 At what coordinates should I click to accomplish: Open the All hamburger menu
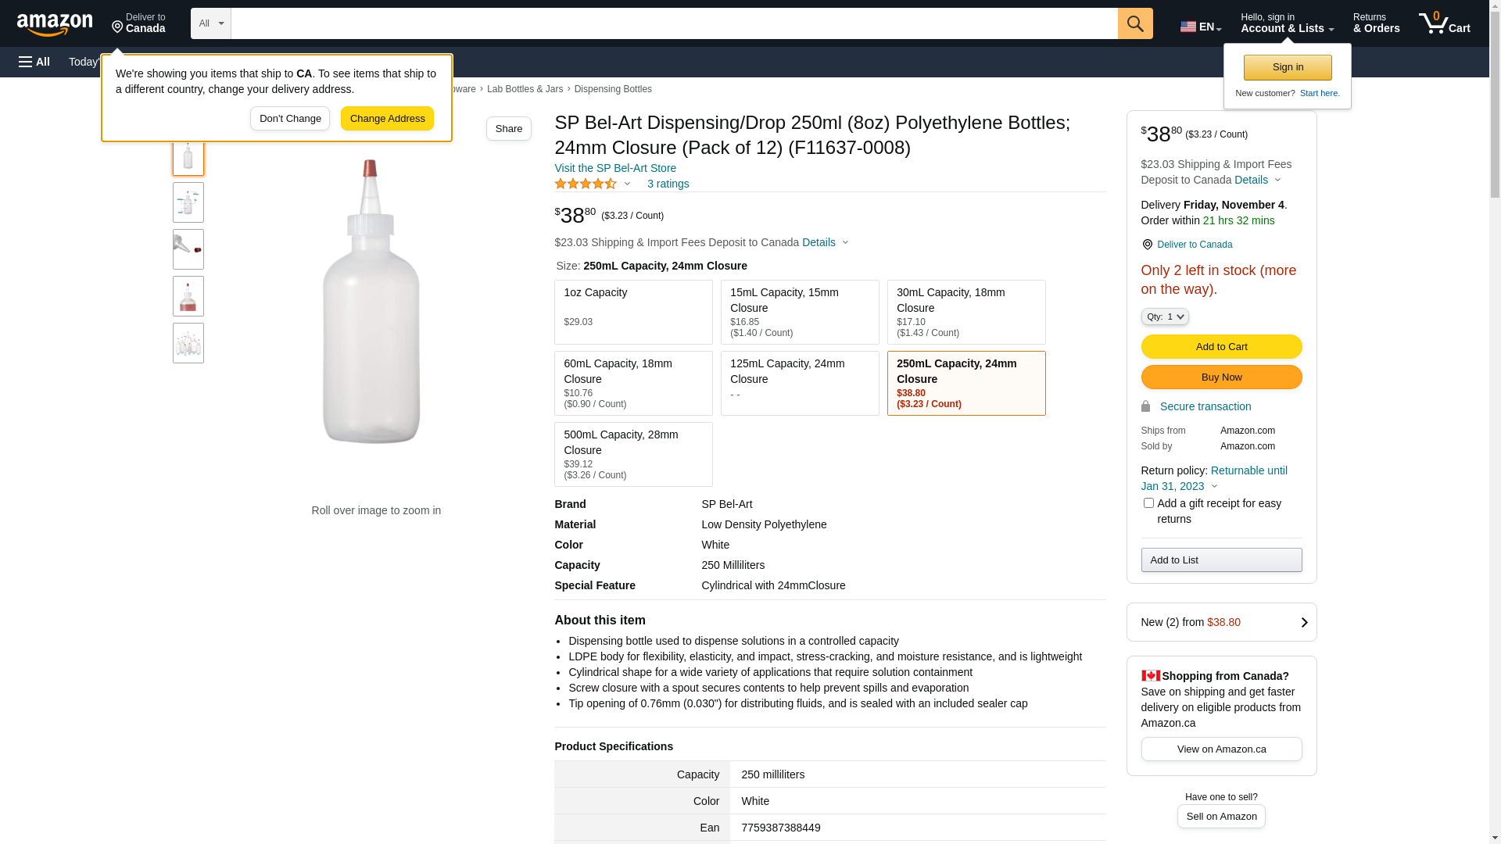[34, 62]
